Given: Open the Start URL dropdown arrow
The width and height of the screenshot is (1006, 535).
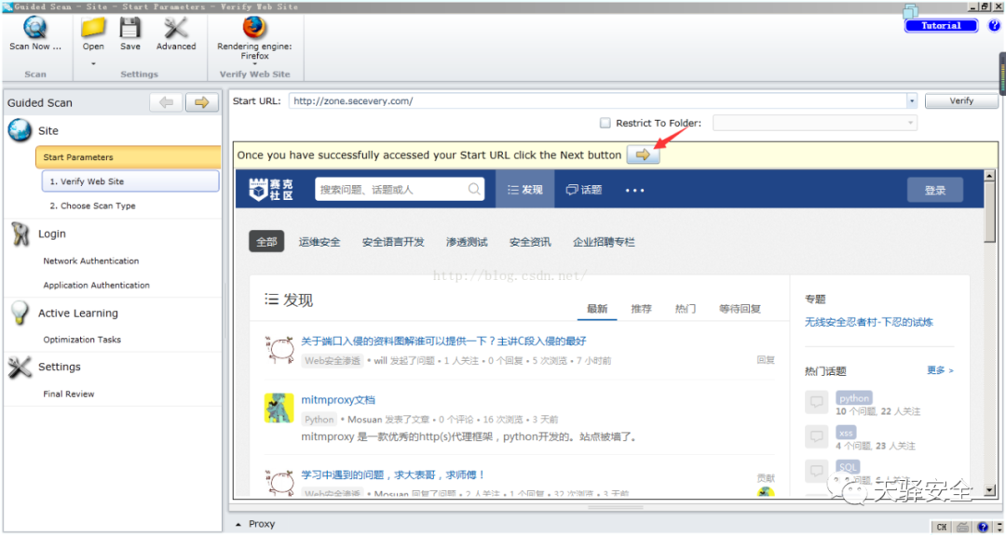Looking at the screenshot, I should 912,101.
